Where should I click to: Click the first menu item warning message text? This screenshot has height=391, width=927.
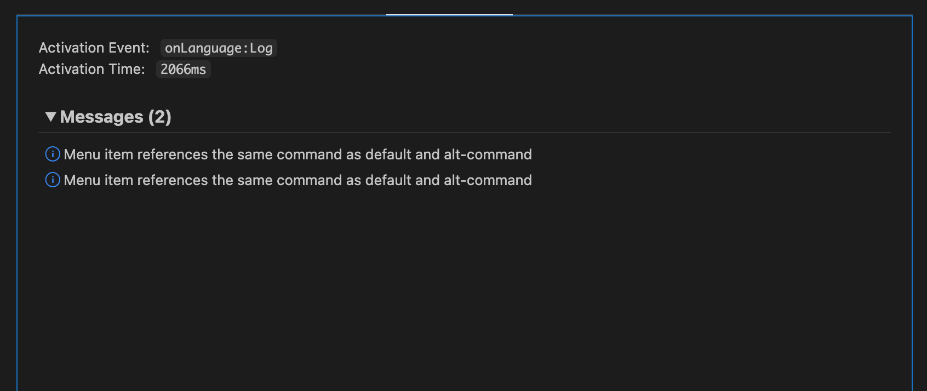click(297, 154)
